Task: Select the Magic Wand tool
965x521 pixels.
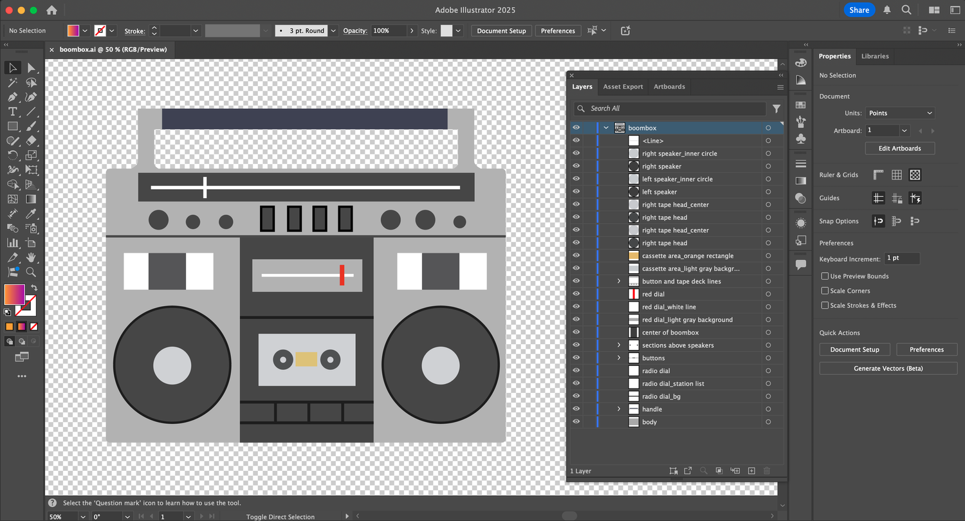Action: coord(12,82)
